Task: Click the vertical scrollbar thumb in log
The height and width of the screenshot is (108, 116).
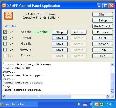Action: [x=112, y=81]
